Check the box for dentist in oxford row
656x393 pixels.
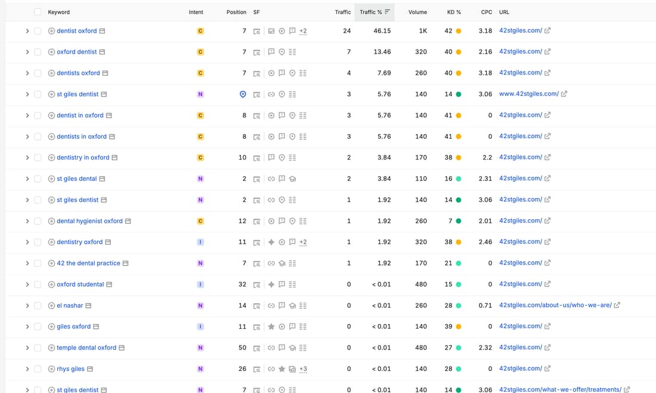(38, 116)
